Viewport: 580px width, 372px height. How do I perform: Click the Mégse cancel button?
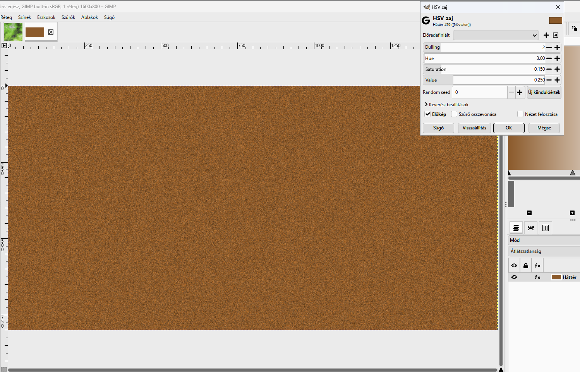point(544,128)
